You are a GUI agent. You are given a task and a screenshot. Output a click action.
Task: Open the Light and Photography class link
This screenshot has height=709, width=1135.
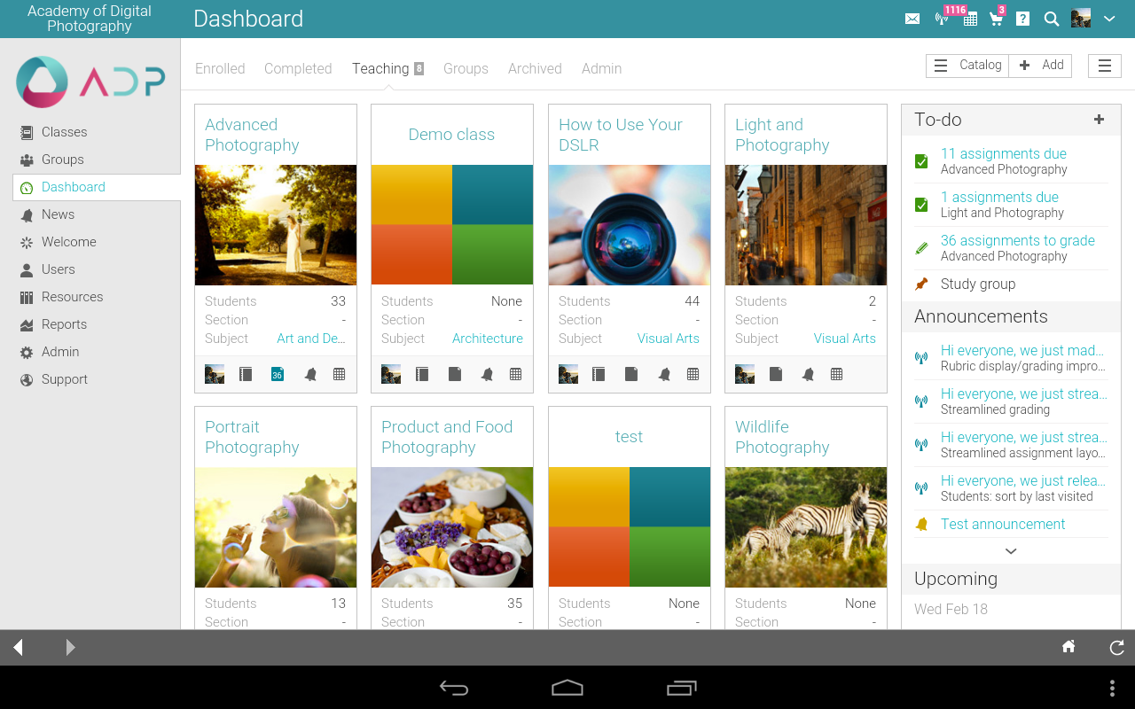coord(782,135)
